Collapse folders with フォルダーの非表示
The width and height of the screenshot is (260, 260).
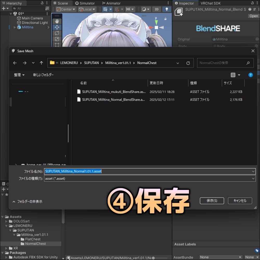pyautogui.click(x=28, y=201)
